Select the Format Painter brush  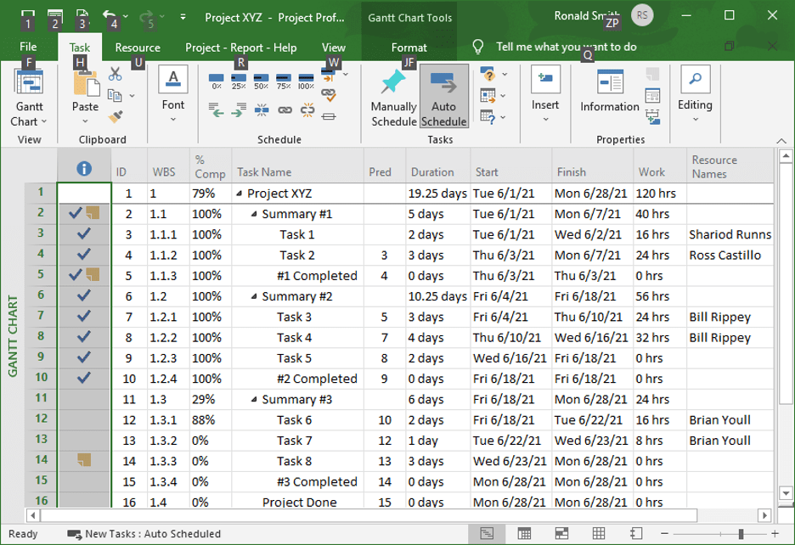tap(116, 116)
